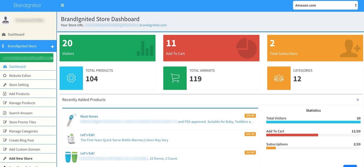The height and width of the screenshot is (167, 364).
Task: Open Must Haves product link
Action: [x=89, y=116]
